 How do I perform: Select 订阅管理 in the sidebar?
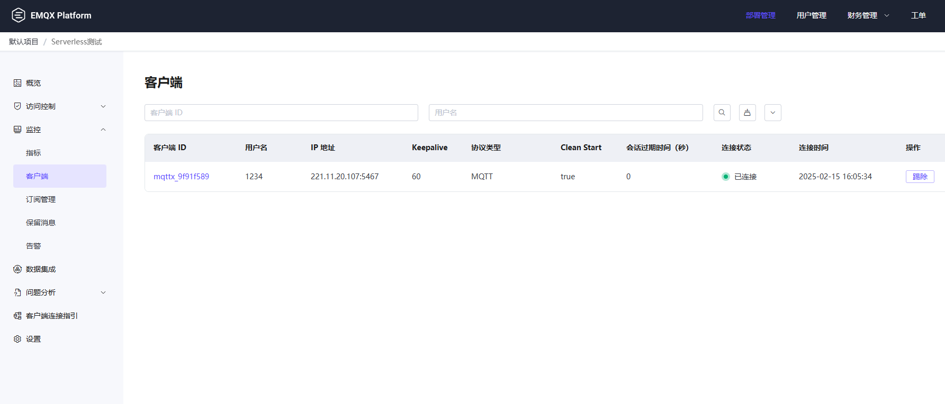point(41,199)
